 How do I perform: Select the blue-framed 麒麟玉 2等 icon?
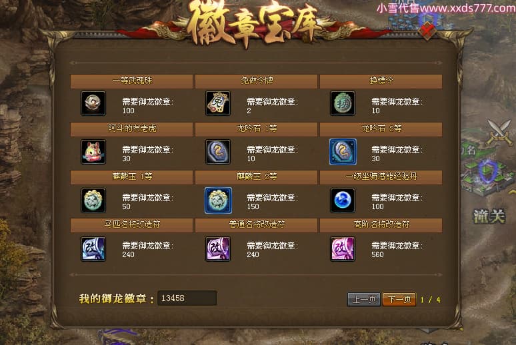point(218,200)
